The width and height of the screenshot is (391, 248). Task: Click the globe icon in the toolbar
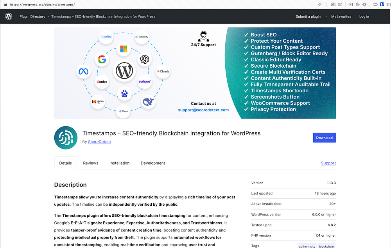point(358,4)
